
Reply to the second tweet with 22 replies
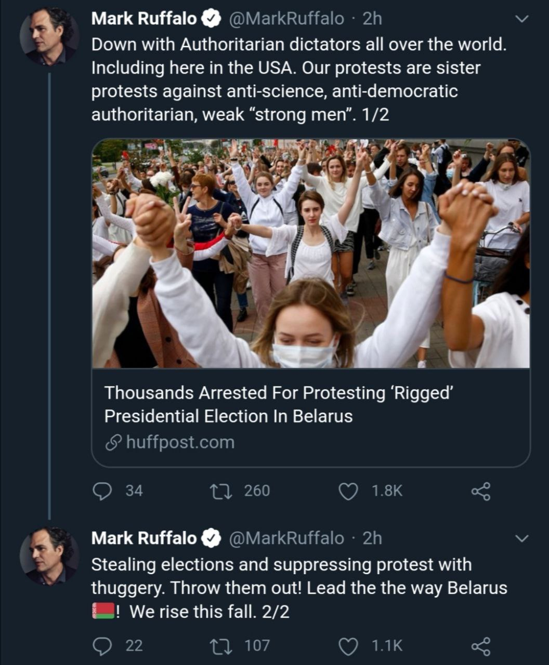[102, 646]
